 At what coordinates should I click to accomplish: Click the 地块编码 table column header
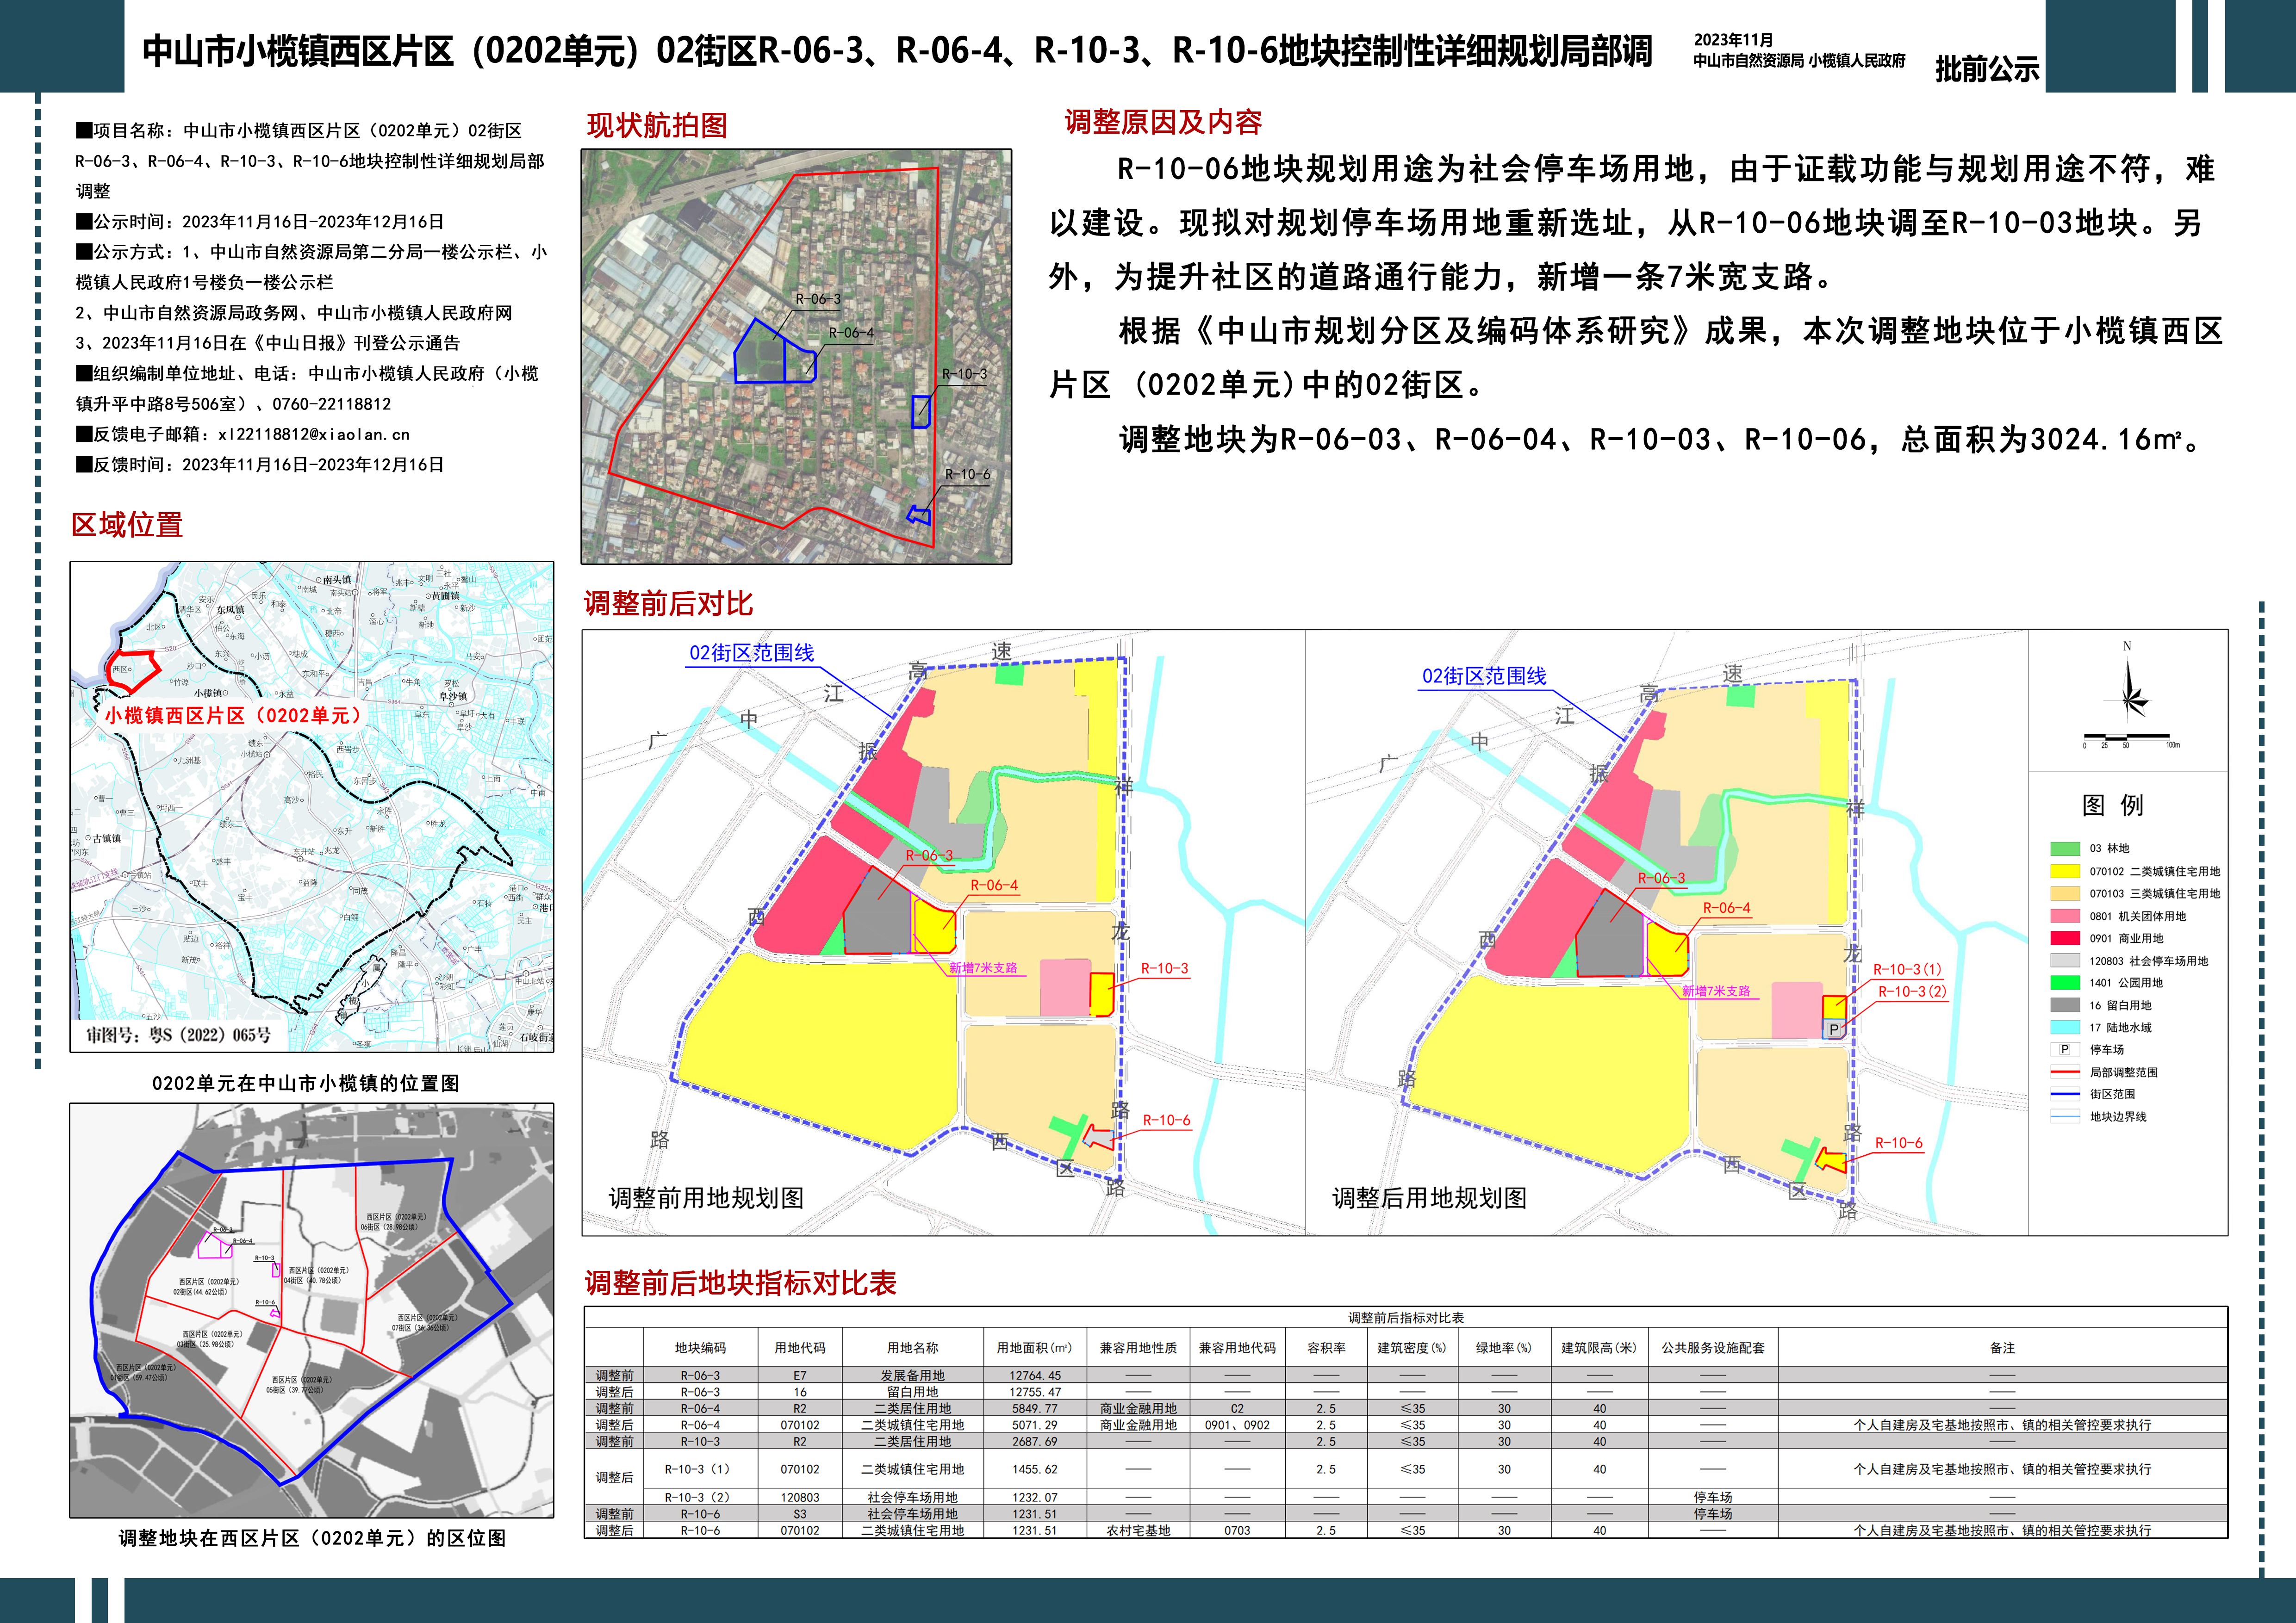tap(700, 1347)
